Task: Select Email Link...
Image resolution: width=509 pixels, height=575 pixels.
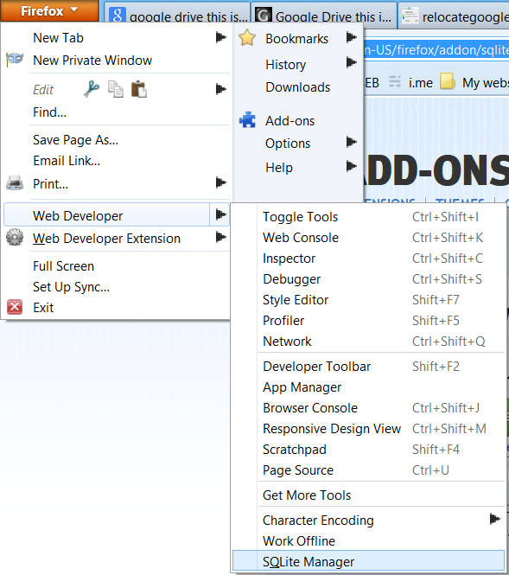Action: coord(67,161)
